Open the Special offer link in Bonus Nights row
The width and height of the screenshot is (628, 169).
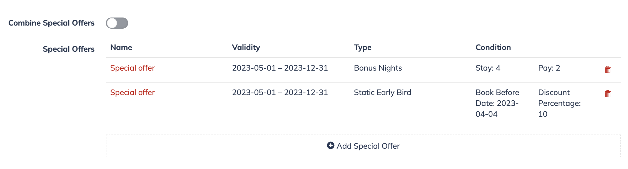coord(133,68)
